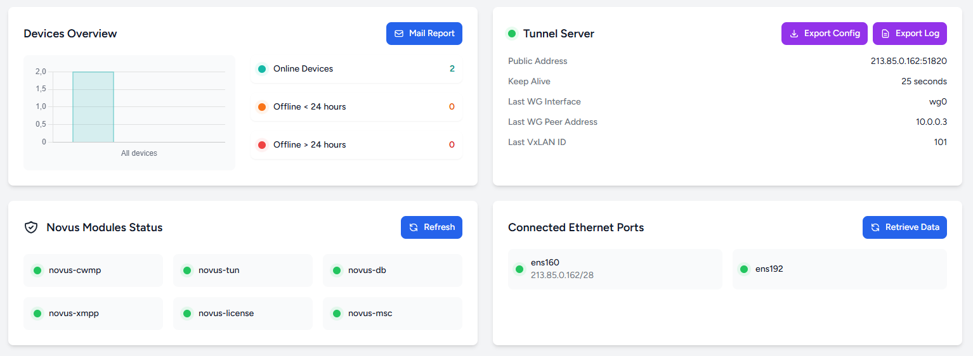Screen dimensions: 973x356
Task: Click the Novus Modules Status heading
Action: (105, 227)
